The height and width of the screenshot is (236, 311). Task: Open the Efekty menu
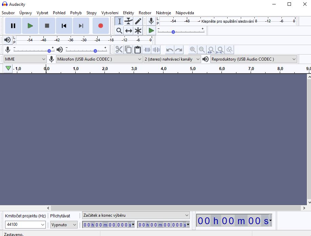point(128,13)
